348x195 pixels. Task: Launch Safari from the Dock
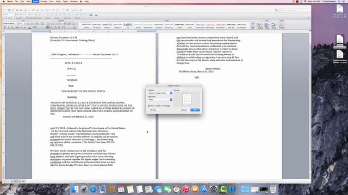click(x=93, y=189)
